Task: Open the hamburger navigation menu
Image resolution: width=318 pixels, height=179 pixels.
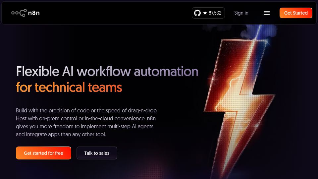Action: click(x=266, y=13)
